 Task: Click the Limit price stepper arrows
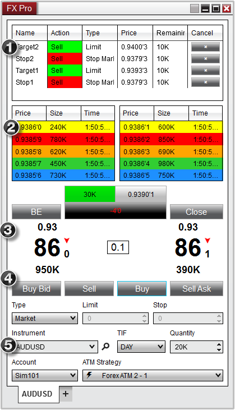click(144, 318)
